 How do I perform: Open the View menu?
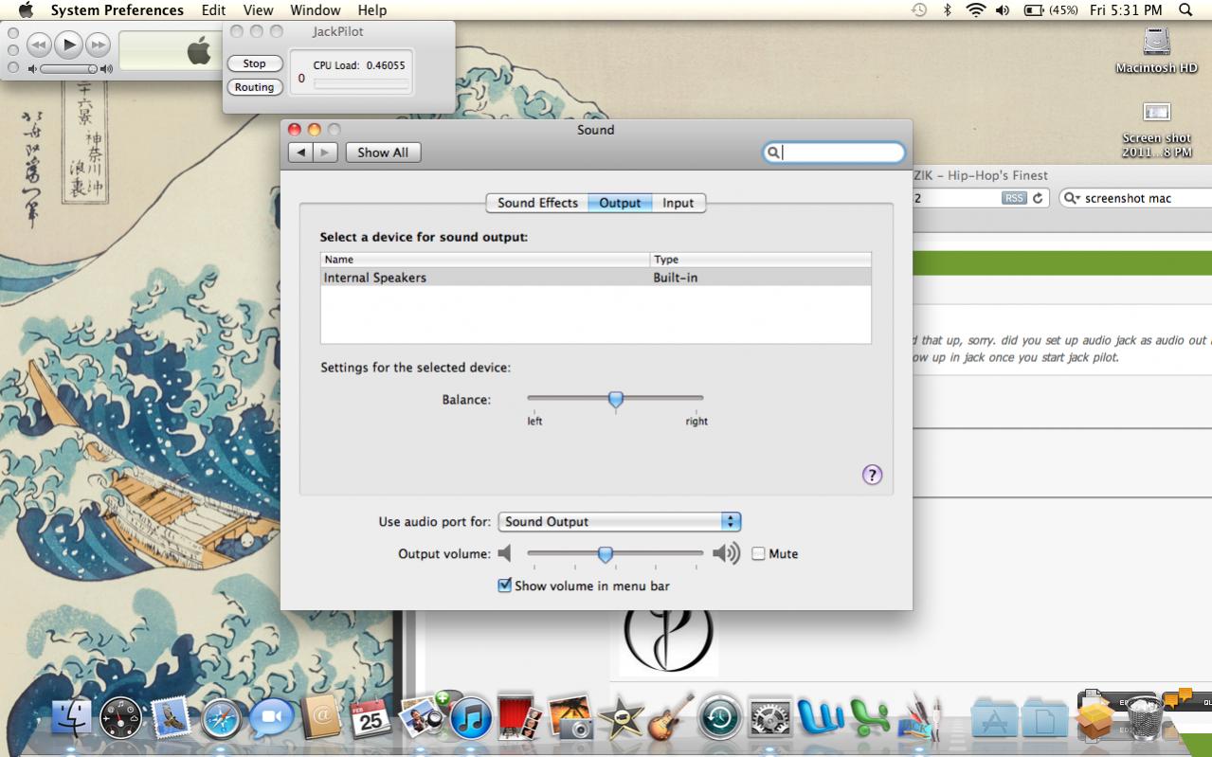(x=258, y=10)
